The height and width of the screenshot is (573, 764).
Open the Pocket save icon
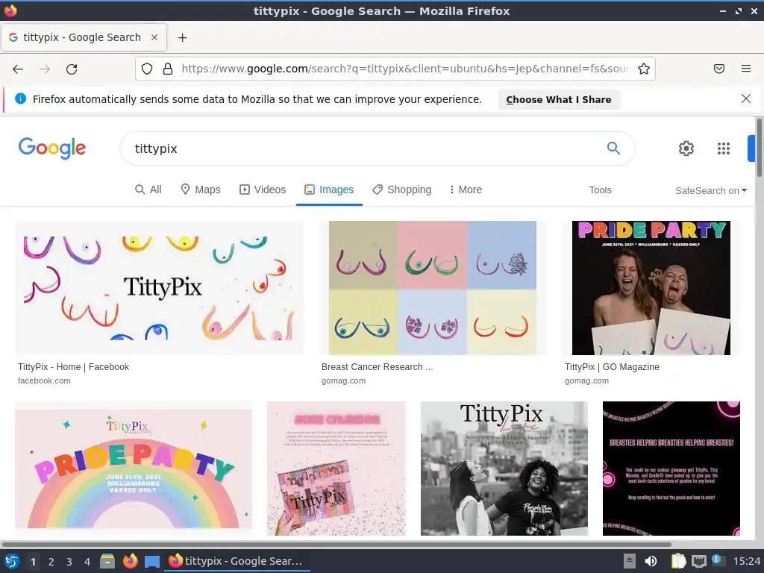click(719, 69)
